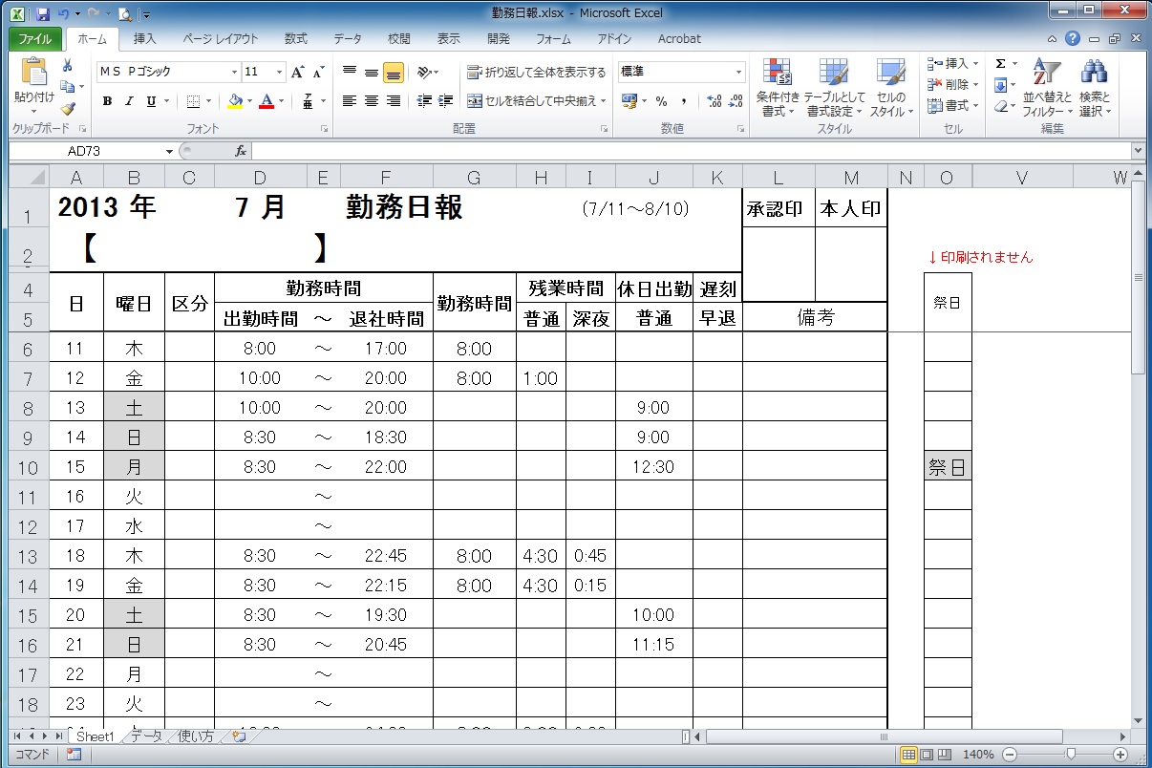Expand the number format dropdown 標準
Image resolution: width=1152 pixels, height=768 pixels.
[738, 73]
